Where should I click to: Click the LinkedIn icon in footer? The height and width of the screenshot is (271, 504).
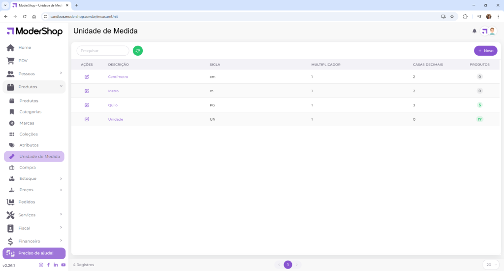tap(56, 265)
